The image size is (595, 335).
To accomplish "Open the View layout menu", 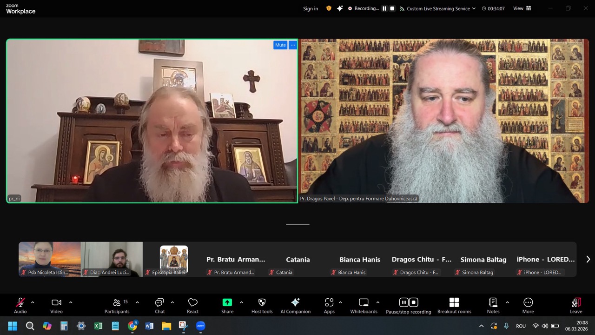I will pos(522,8).
